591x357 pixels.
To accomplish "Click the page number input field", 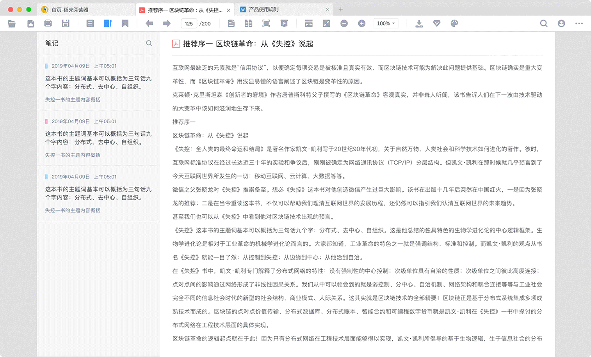I will click(x=189, y=23).
